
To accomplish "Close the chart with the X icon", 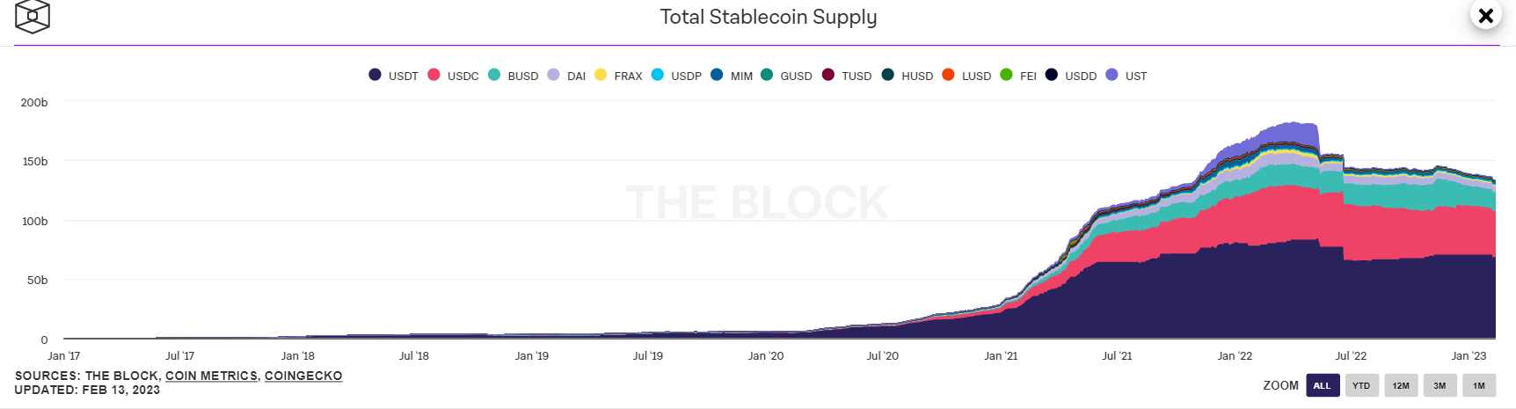I will (x=1485, y=16).
